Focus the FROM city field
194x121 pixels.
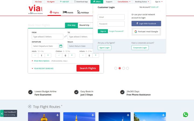coord(47,37)
